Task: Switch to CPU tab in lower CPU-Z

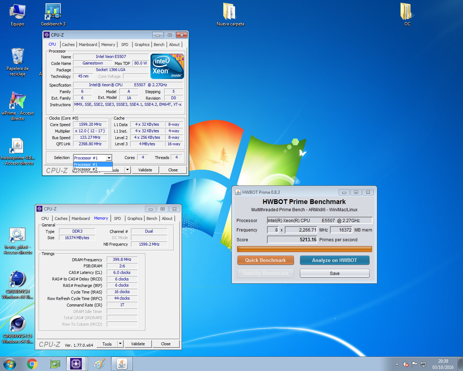Action: click(x=45, y=218)
